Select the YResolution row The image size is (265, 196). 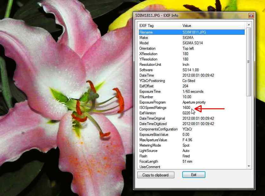[x=192, y=59]
